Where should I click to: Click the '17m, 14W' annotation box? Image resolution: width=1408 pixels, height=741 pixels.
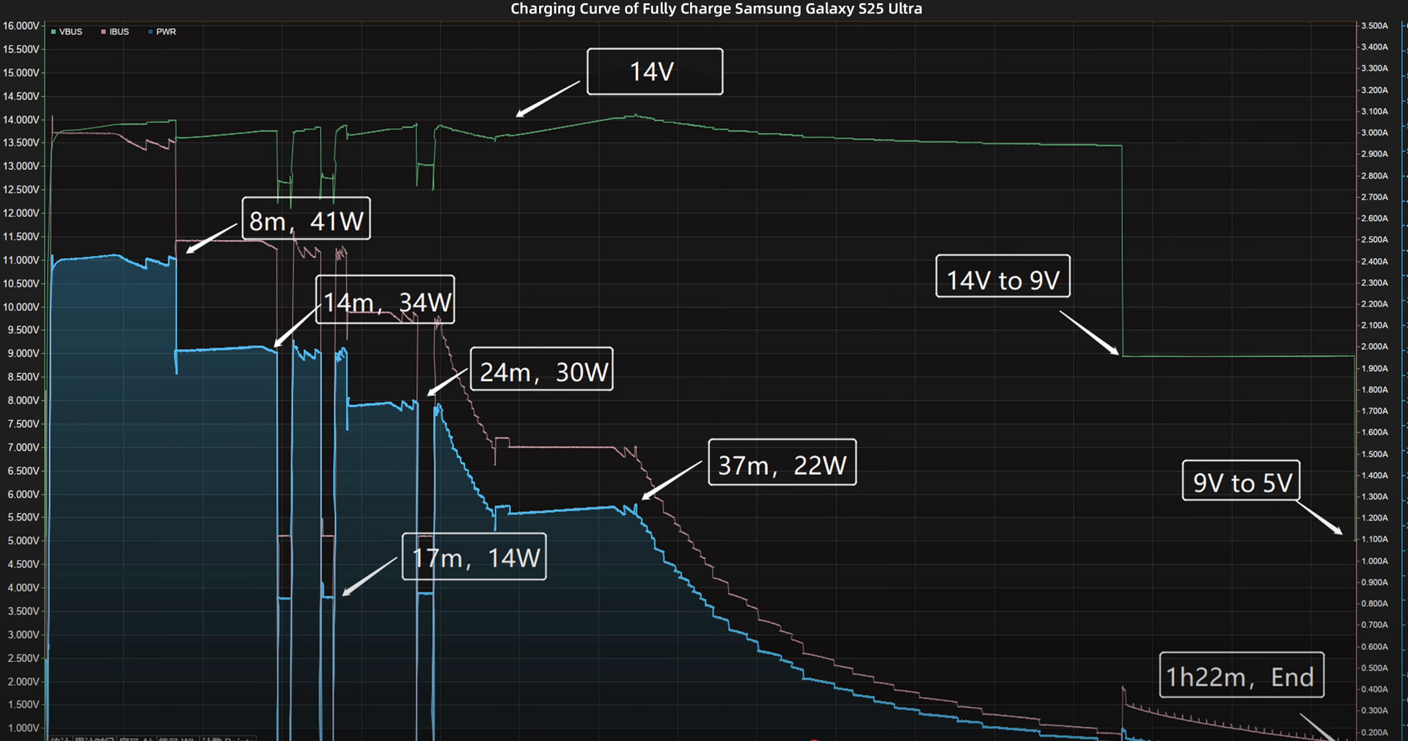tap(474, 557)
